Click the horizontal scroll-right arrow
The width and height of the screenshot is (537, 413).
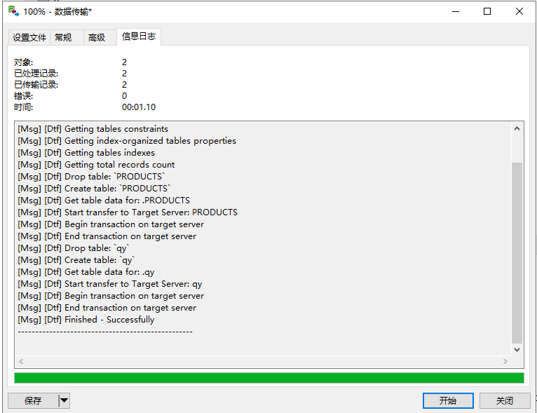click(x=505, y=361)
